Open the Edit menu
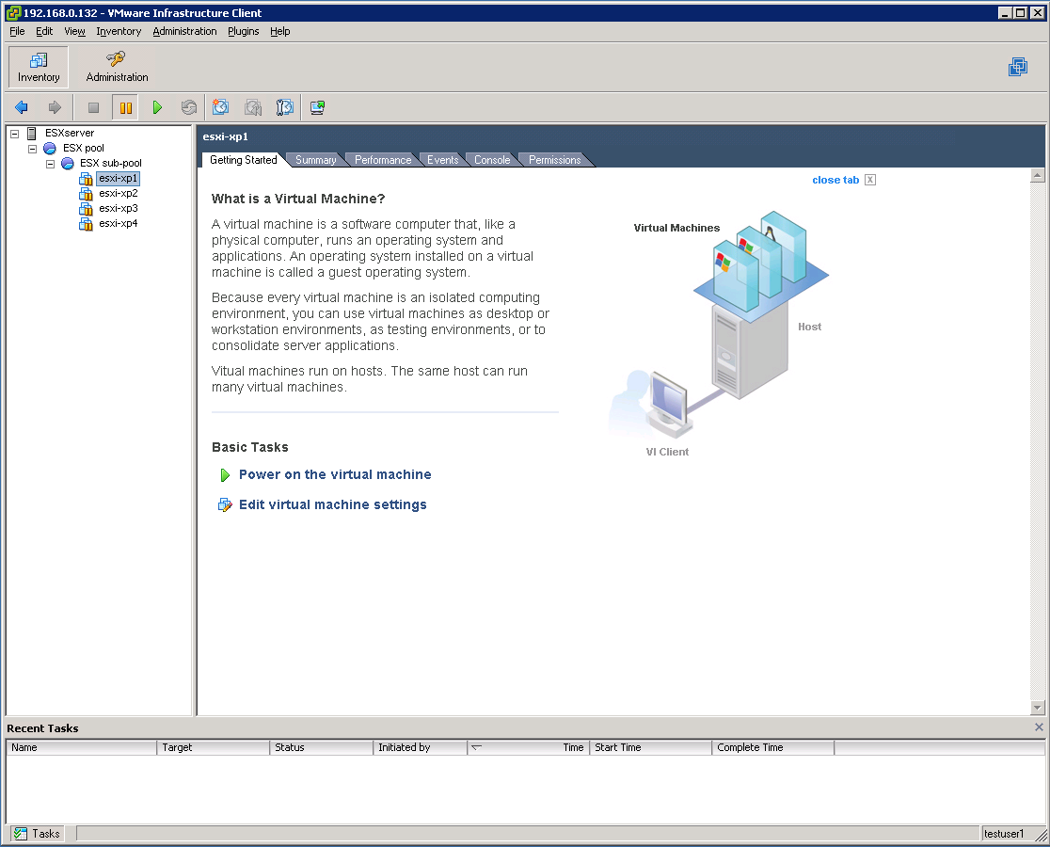Image resolution: width=1050 pixels, height=847 pixels. [44, 31]
